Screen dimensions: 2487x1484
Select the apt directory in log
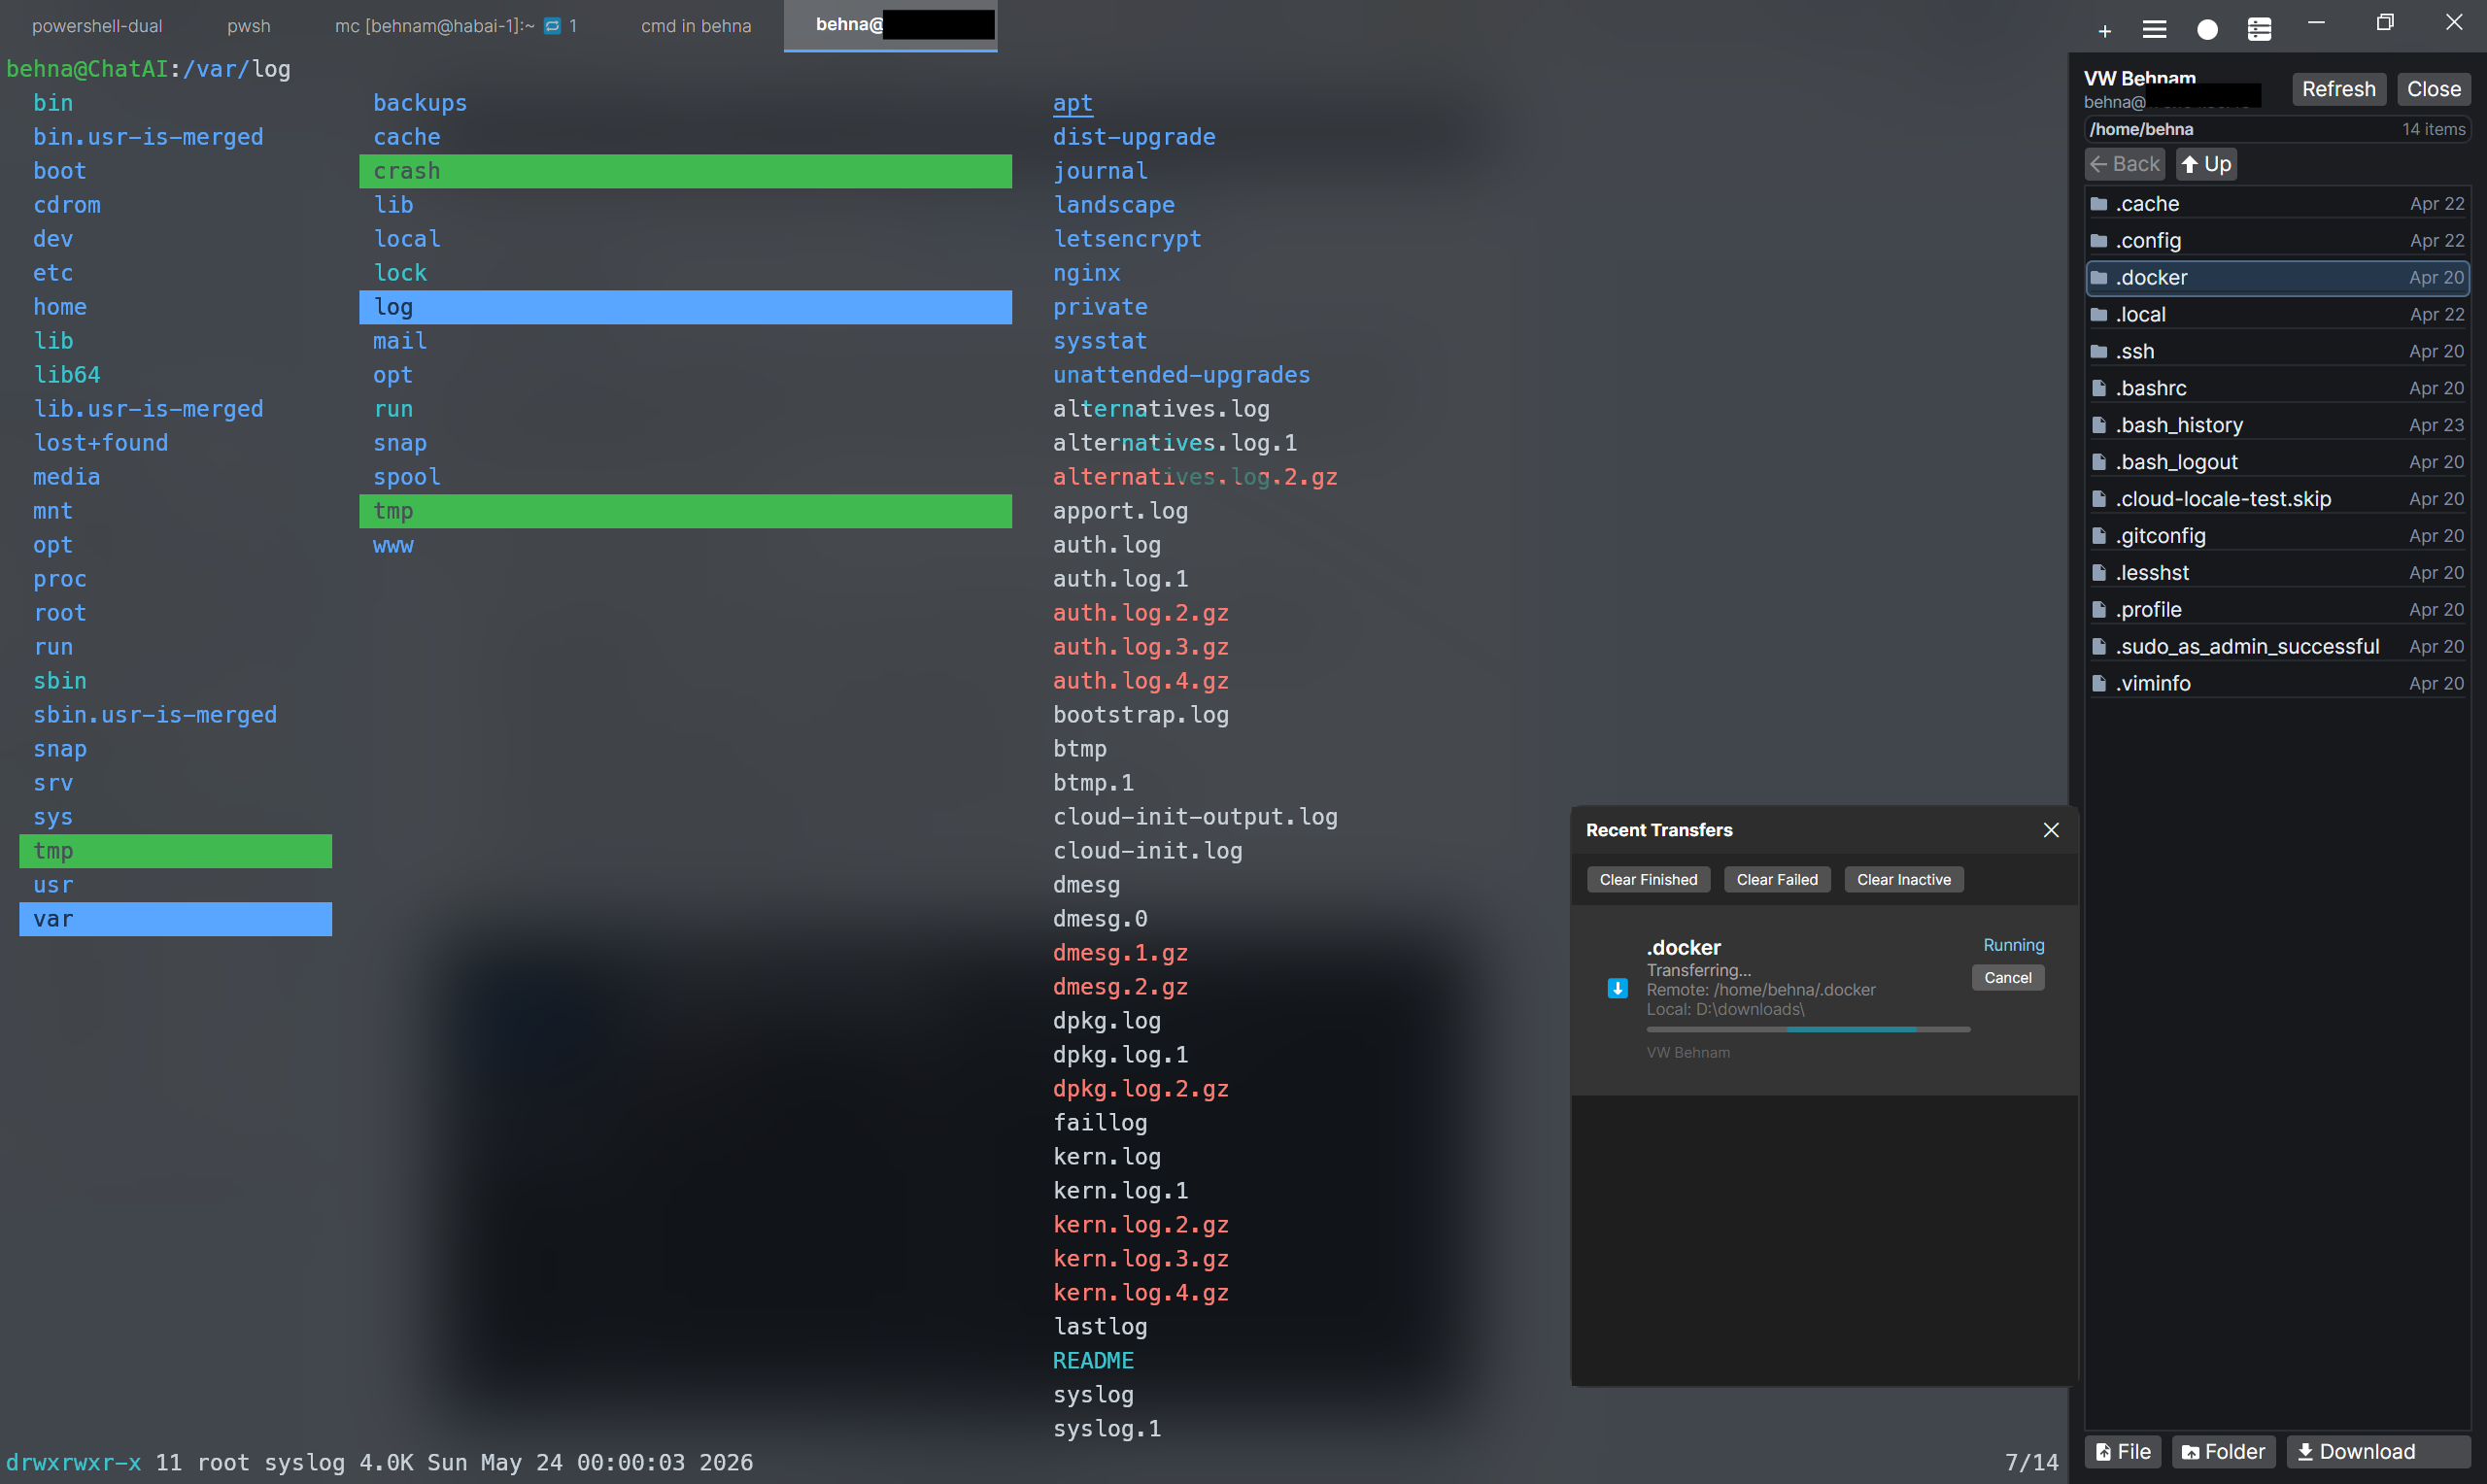coord(1072,104)
